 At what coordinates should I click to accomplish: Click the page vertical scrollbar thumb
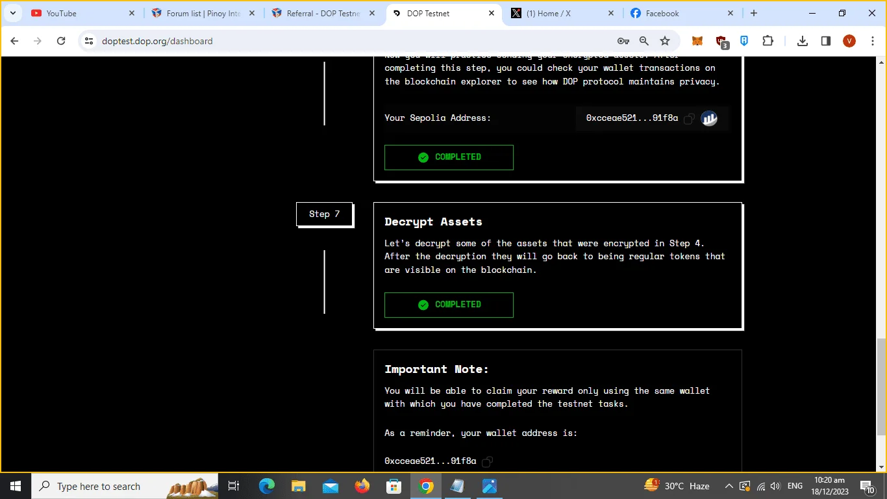pyautogui.click(x=881, y=387)
